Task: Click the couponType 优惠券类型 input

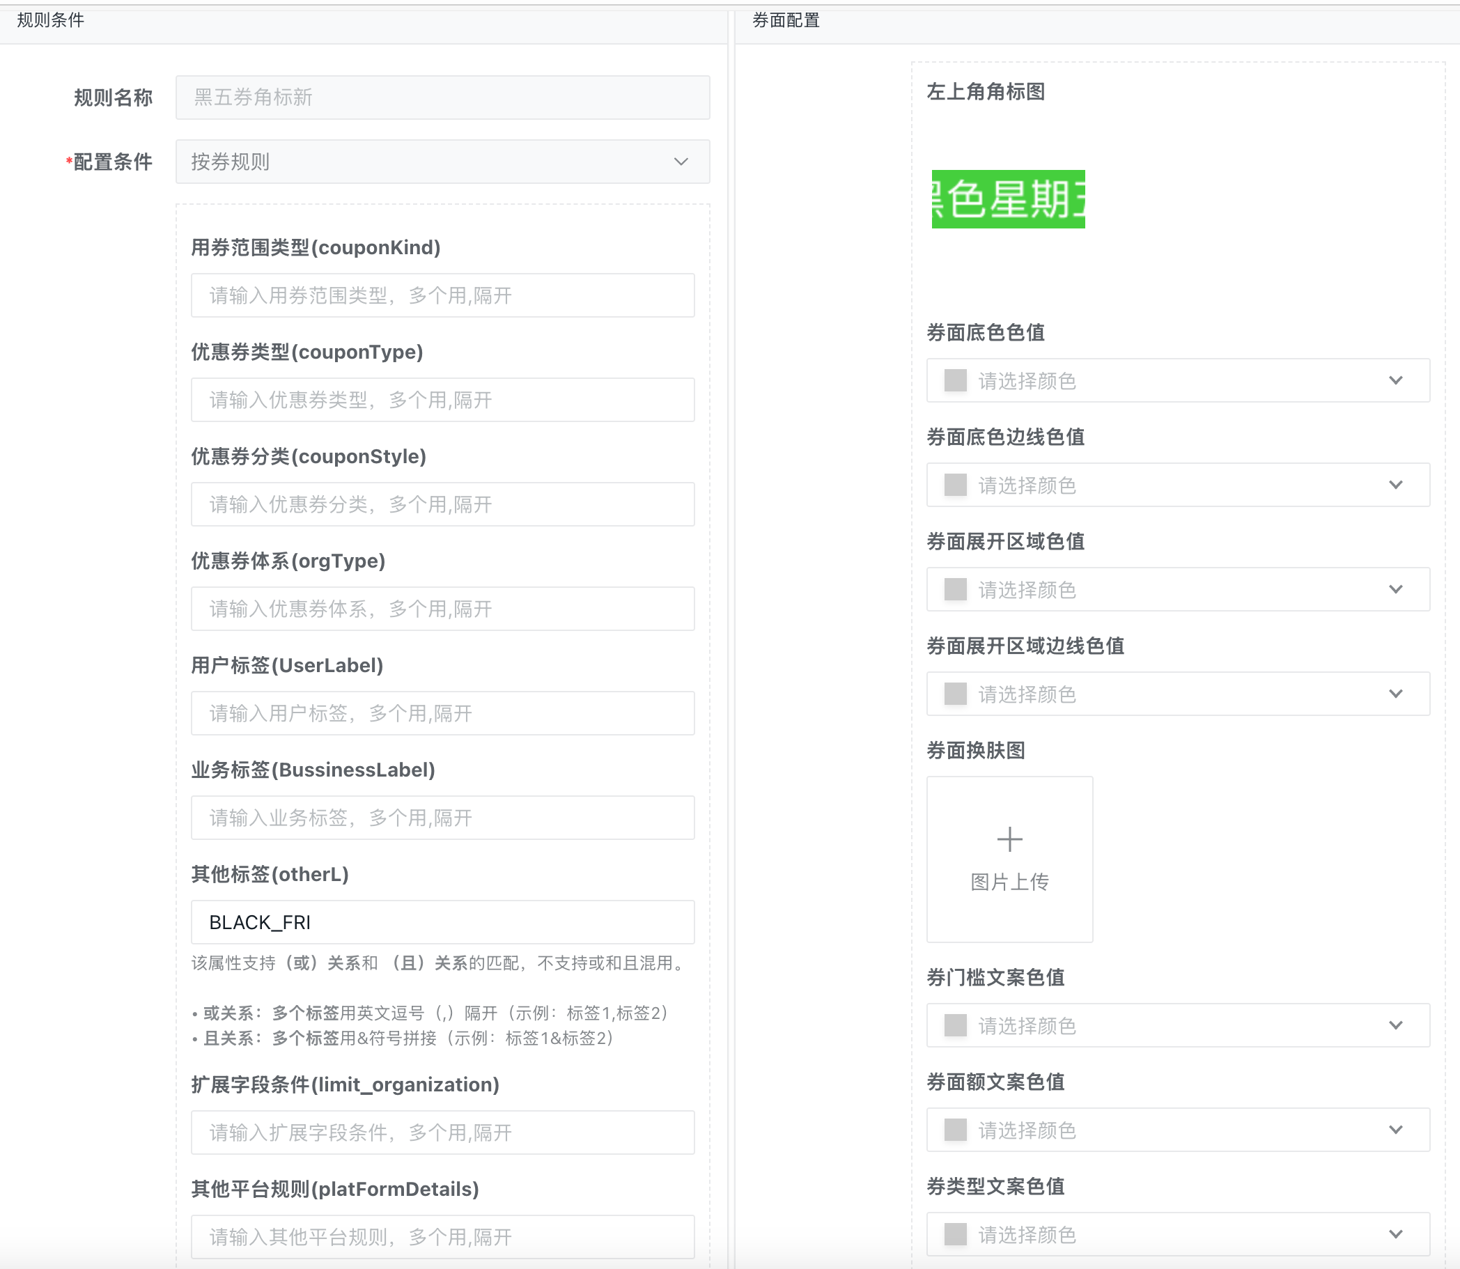Action: (442, 400)
